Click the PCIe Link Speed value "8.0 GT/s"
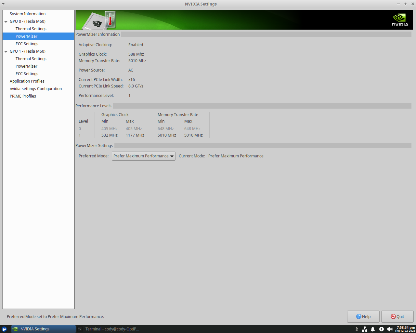Viewport: 416px width, 333px height. 136,86
